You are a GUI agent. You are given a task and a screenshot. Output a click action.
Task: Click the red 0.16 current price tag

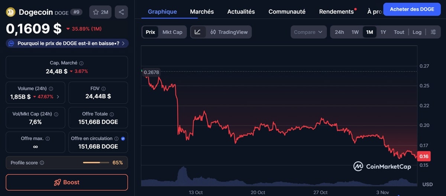point(424,156)
